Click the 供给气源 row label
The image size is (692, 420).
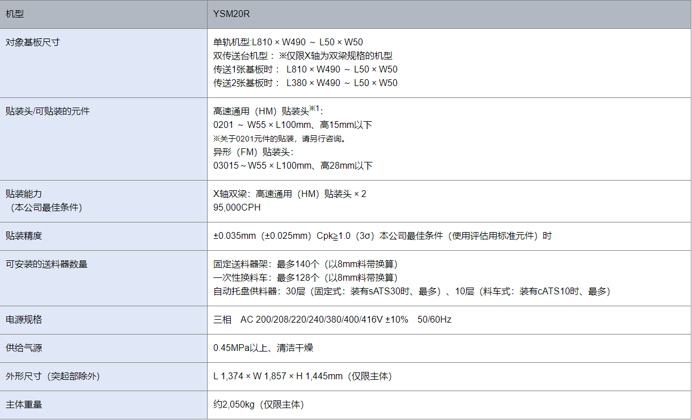tap(24, 348)
